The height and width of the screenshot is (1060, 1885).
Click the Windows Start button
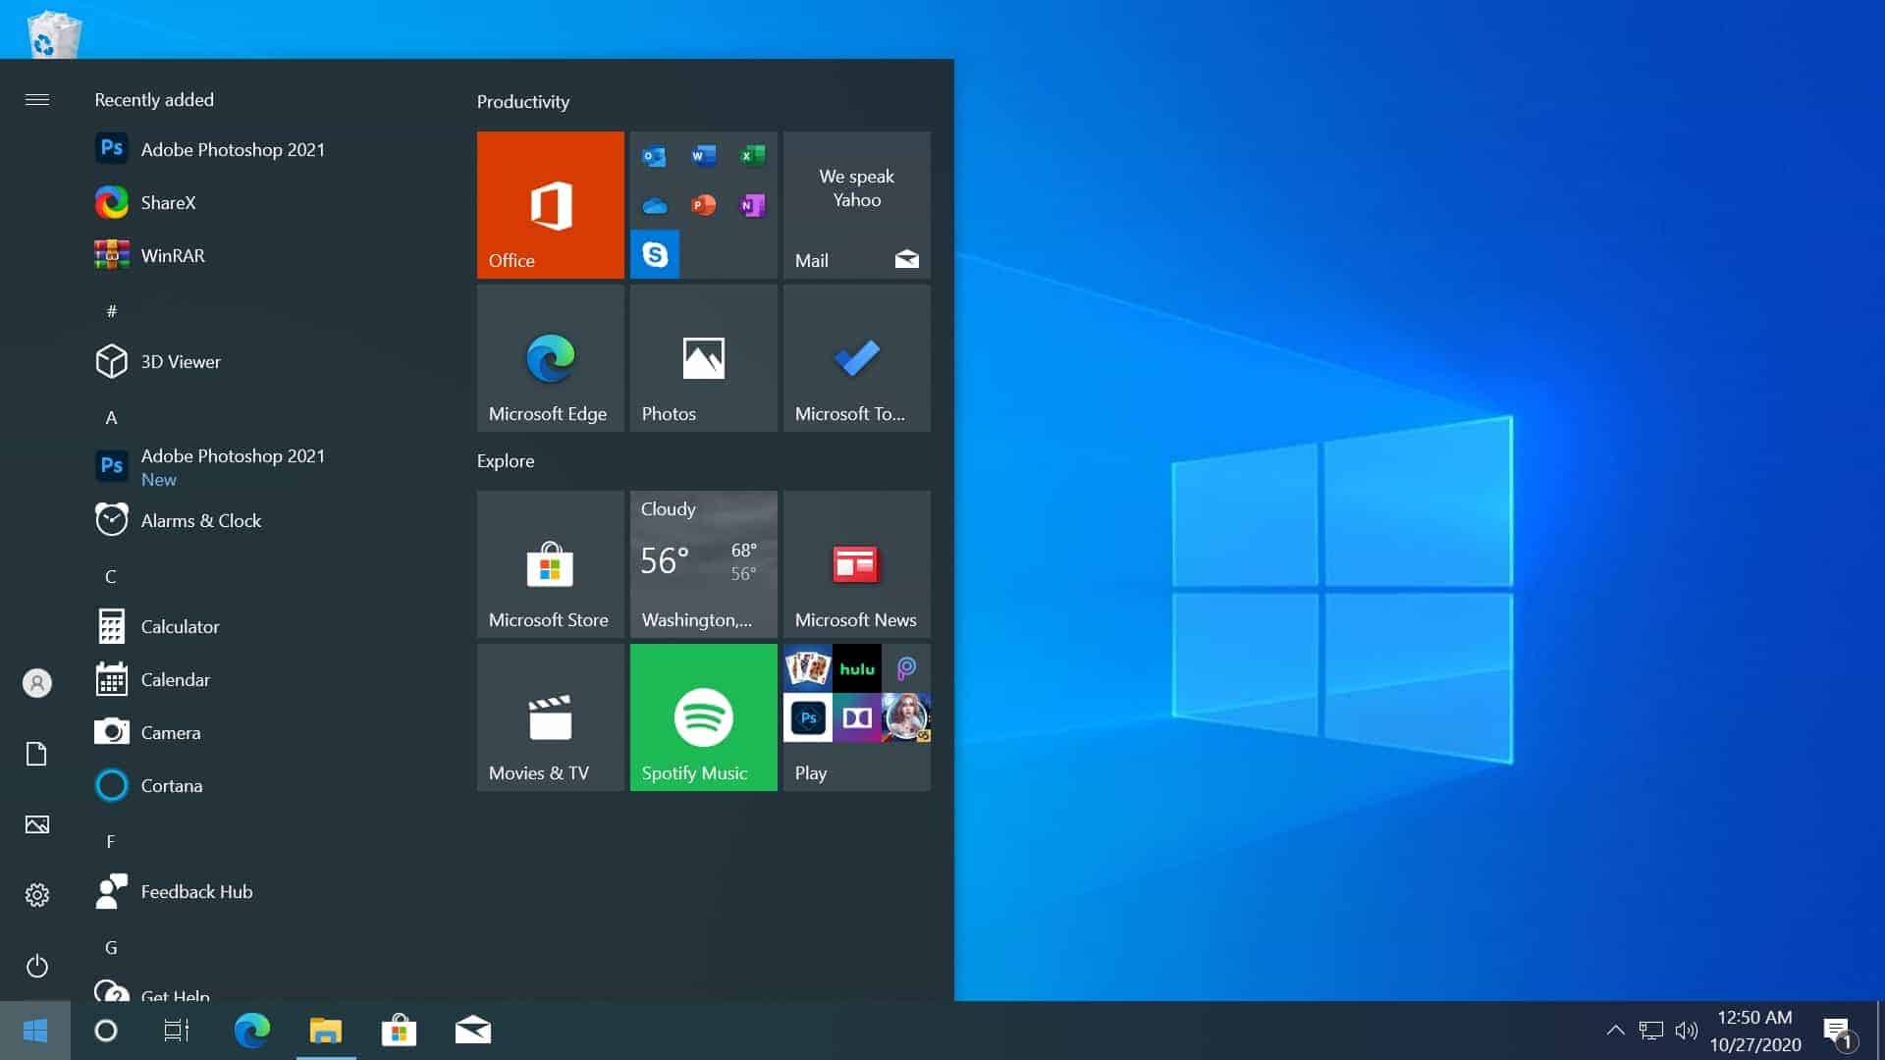[x=35, y=1031]
